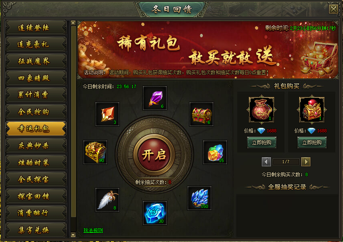Select the golden lion chest prize icon
Viewport: 343px width, 242px height.
[95, 152]
